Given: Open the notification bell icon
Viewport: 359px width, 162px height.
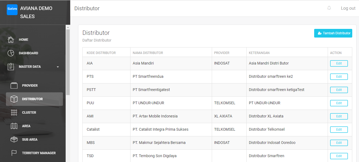Looking at the screenshot, I should pos(329,8).
